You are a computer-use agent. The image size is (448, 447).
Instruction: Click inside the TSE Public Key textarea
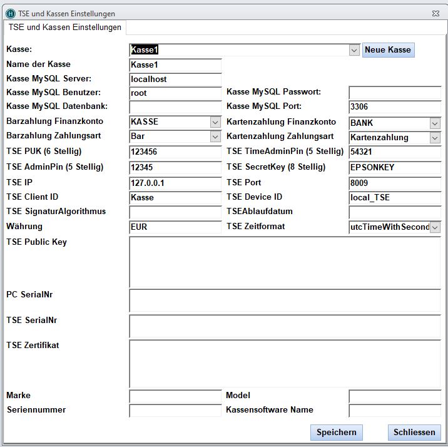pos(285,262)
